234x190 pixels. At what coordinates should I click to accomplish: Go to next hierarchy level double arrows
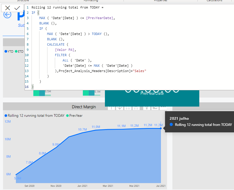(x=128, y=108)
